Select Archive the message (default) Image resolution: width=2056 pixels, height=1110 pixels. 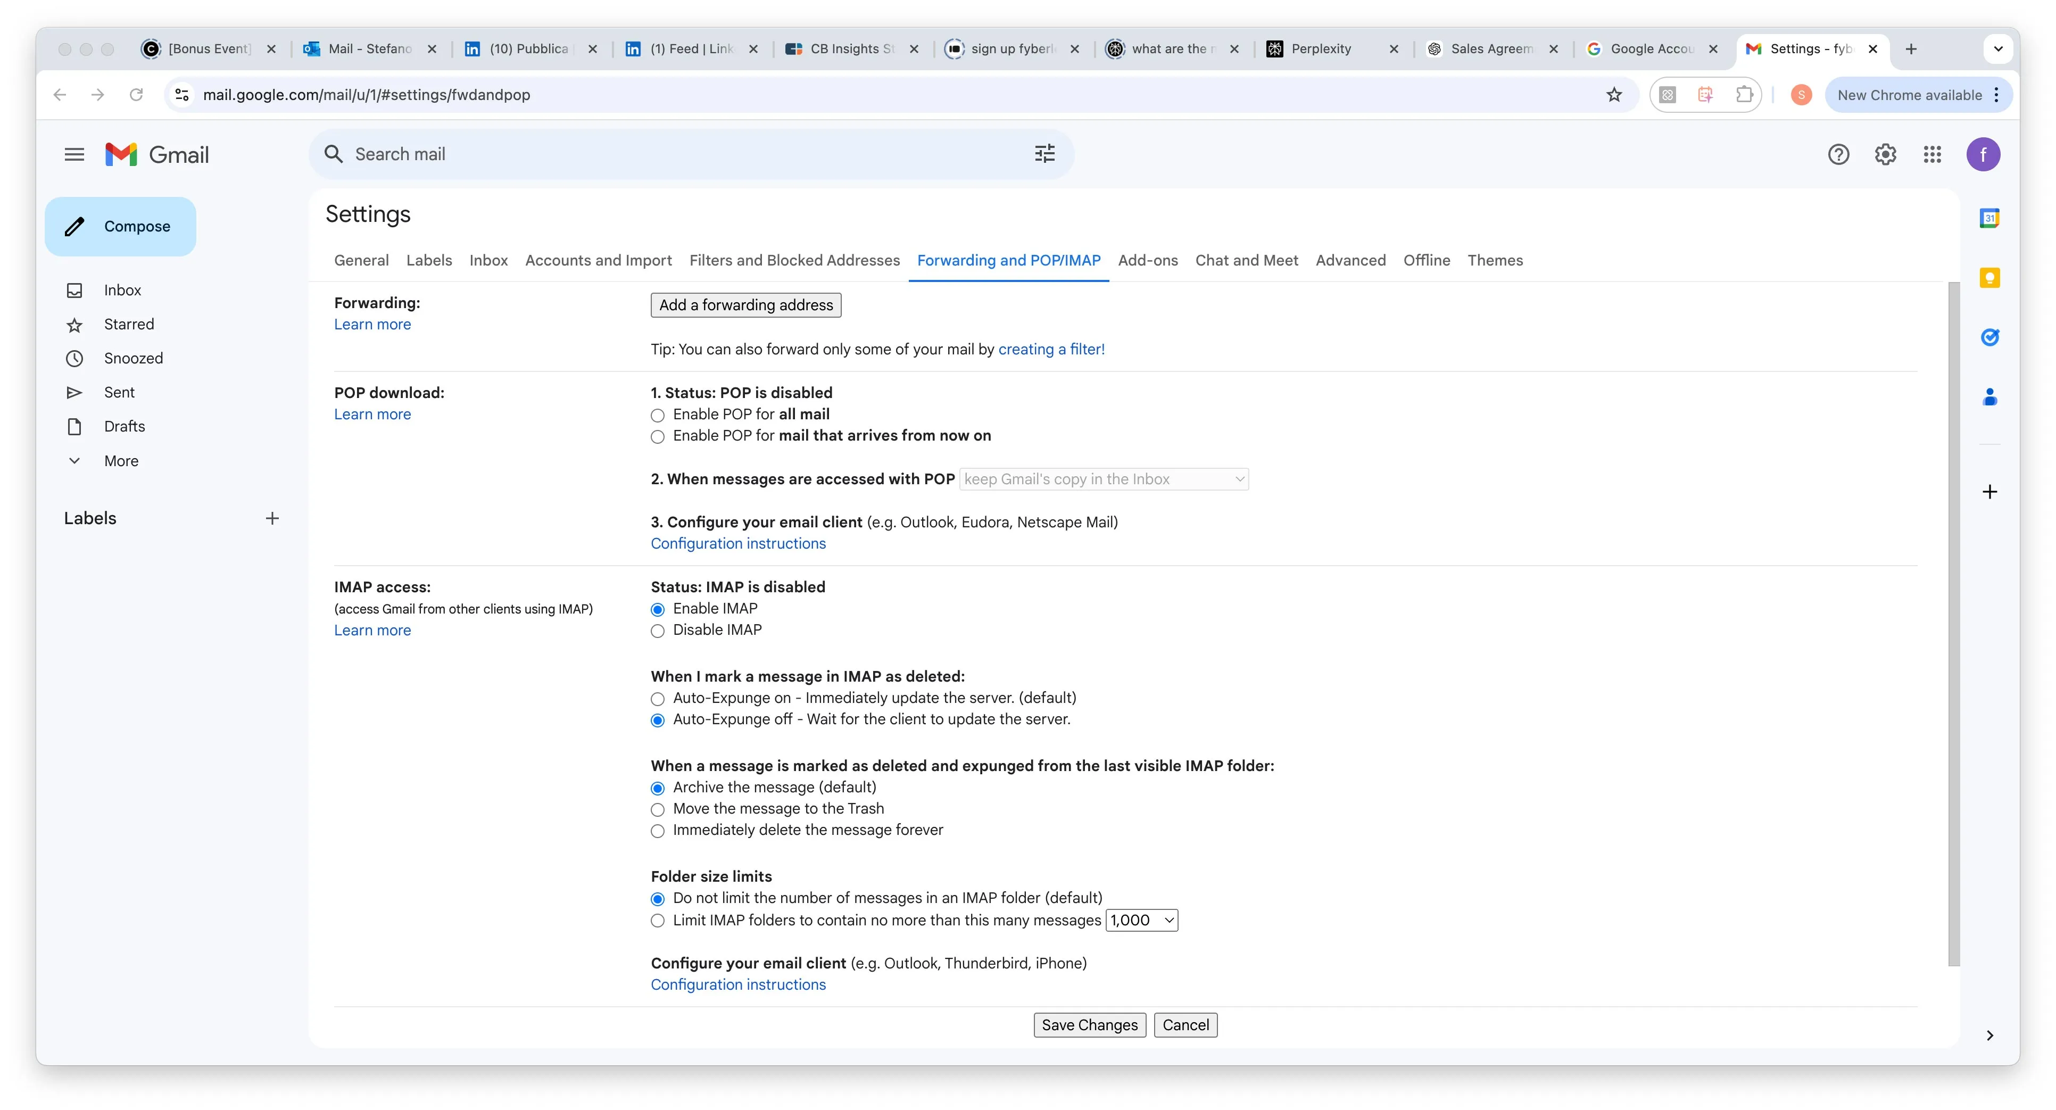click(658, 789)
